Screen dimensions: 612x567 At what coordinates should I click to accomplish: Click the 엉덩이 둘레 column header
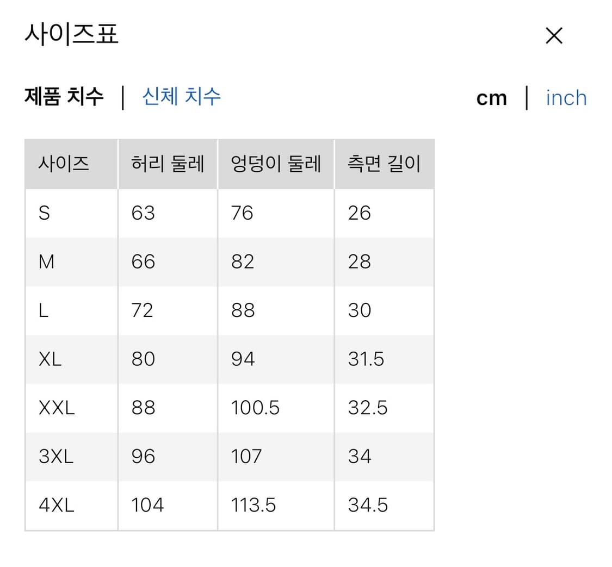coord(275,164)
